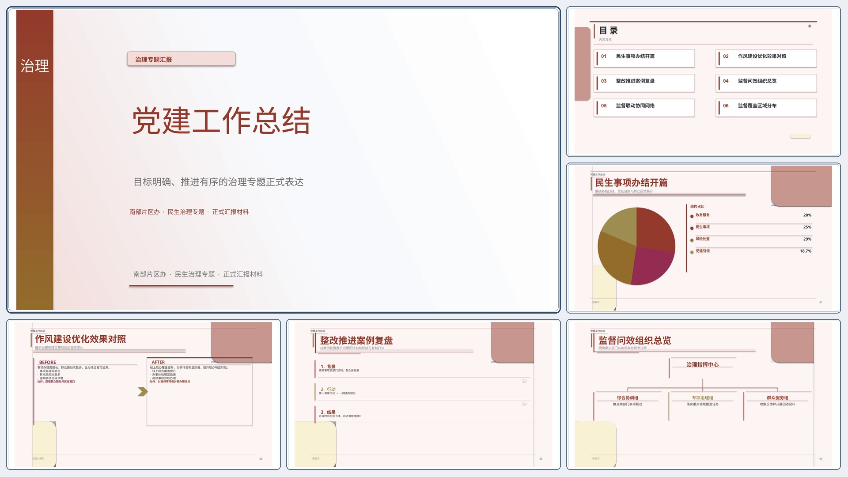Viewport: 848px width, 477px height.
Task: Click the magenta 民生事项 legend dot
Action: [x=692, y=228]
